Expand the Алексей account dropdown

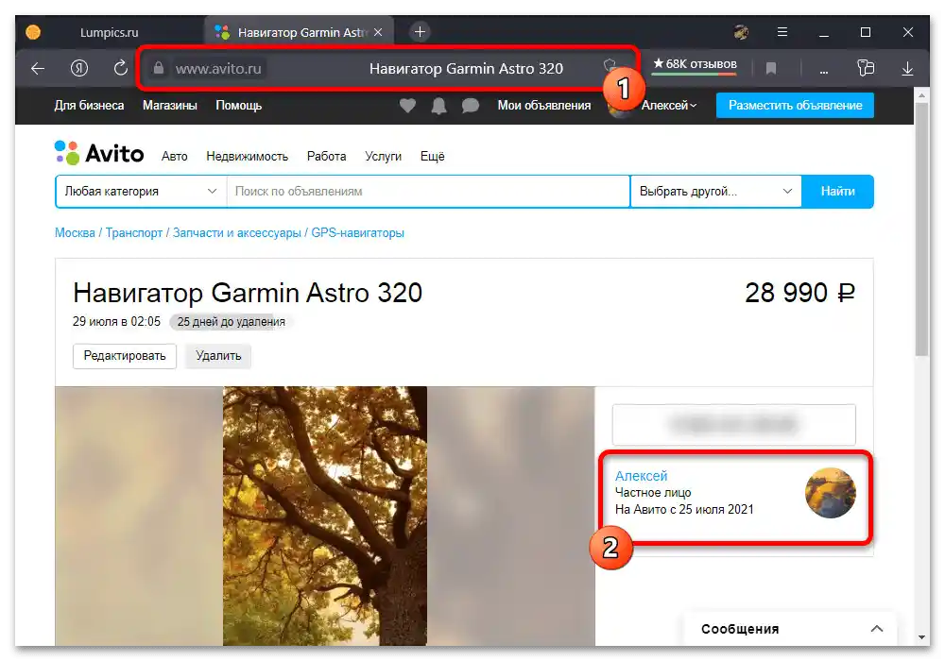668,106
